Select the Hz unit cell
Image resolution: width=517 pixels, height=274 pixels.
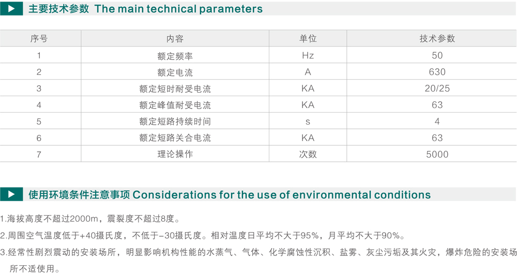(x=308, y=55)
